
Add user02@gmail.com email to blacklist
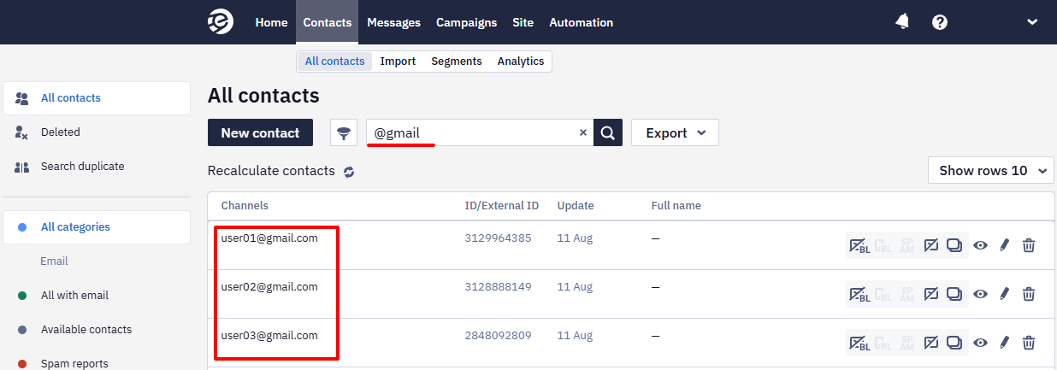pos(859,294)
